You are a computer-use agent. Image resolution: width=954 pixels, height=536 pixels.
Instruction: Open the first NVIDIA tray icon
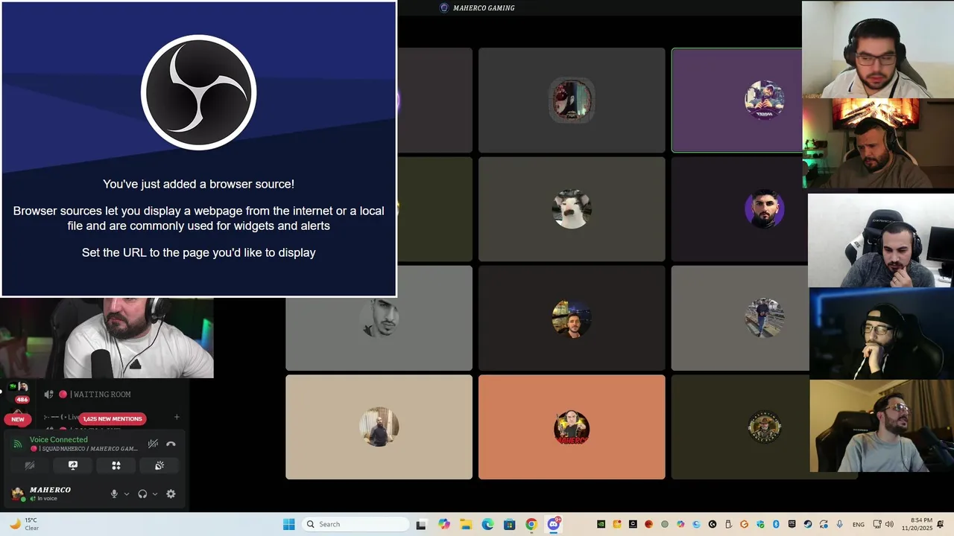(601, 524)
